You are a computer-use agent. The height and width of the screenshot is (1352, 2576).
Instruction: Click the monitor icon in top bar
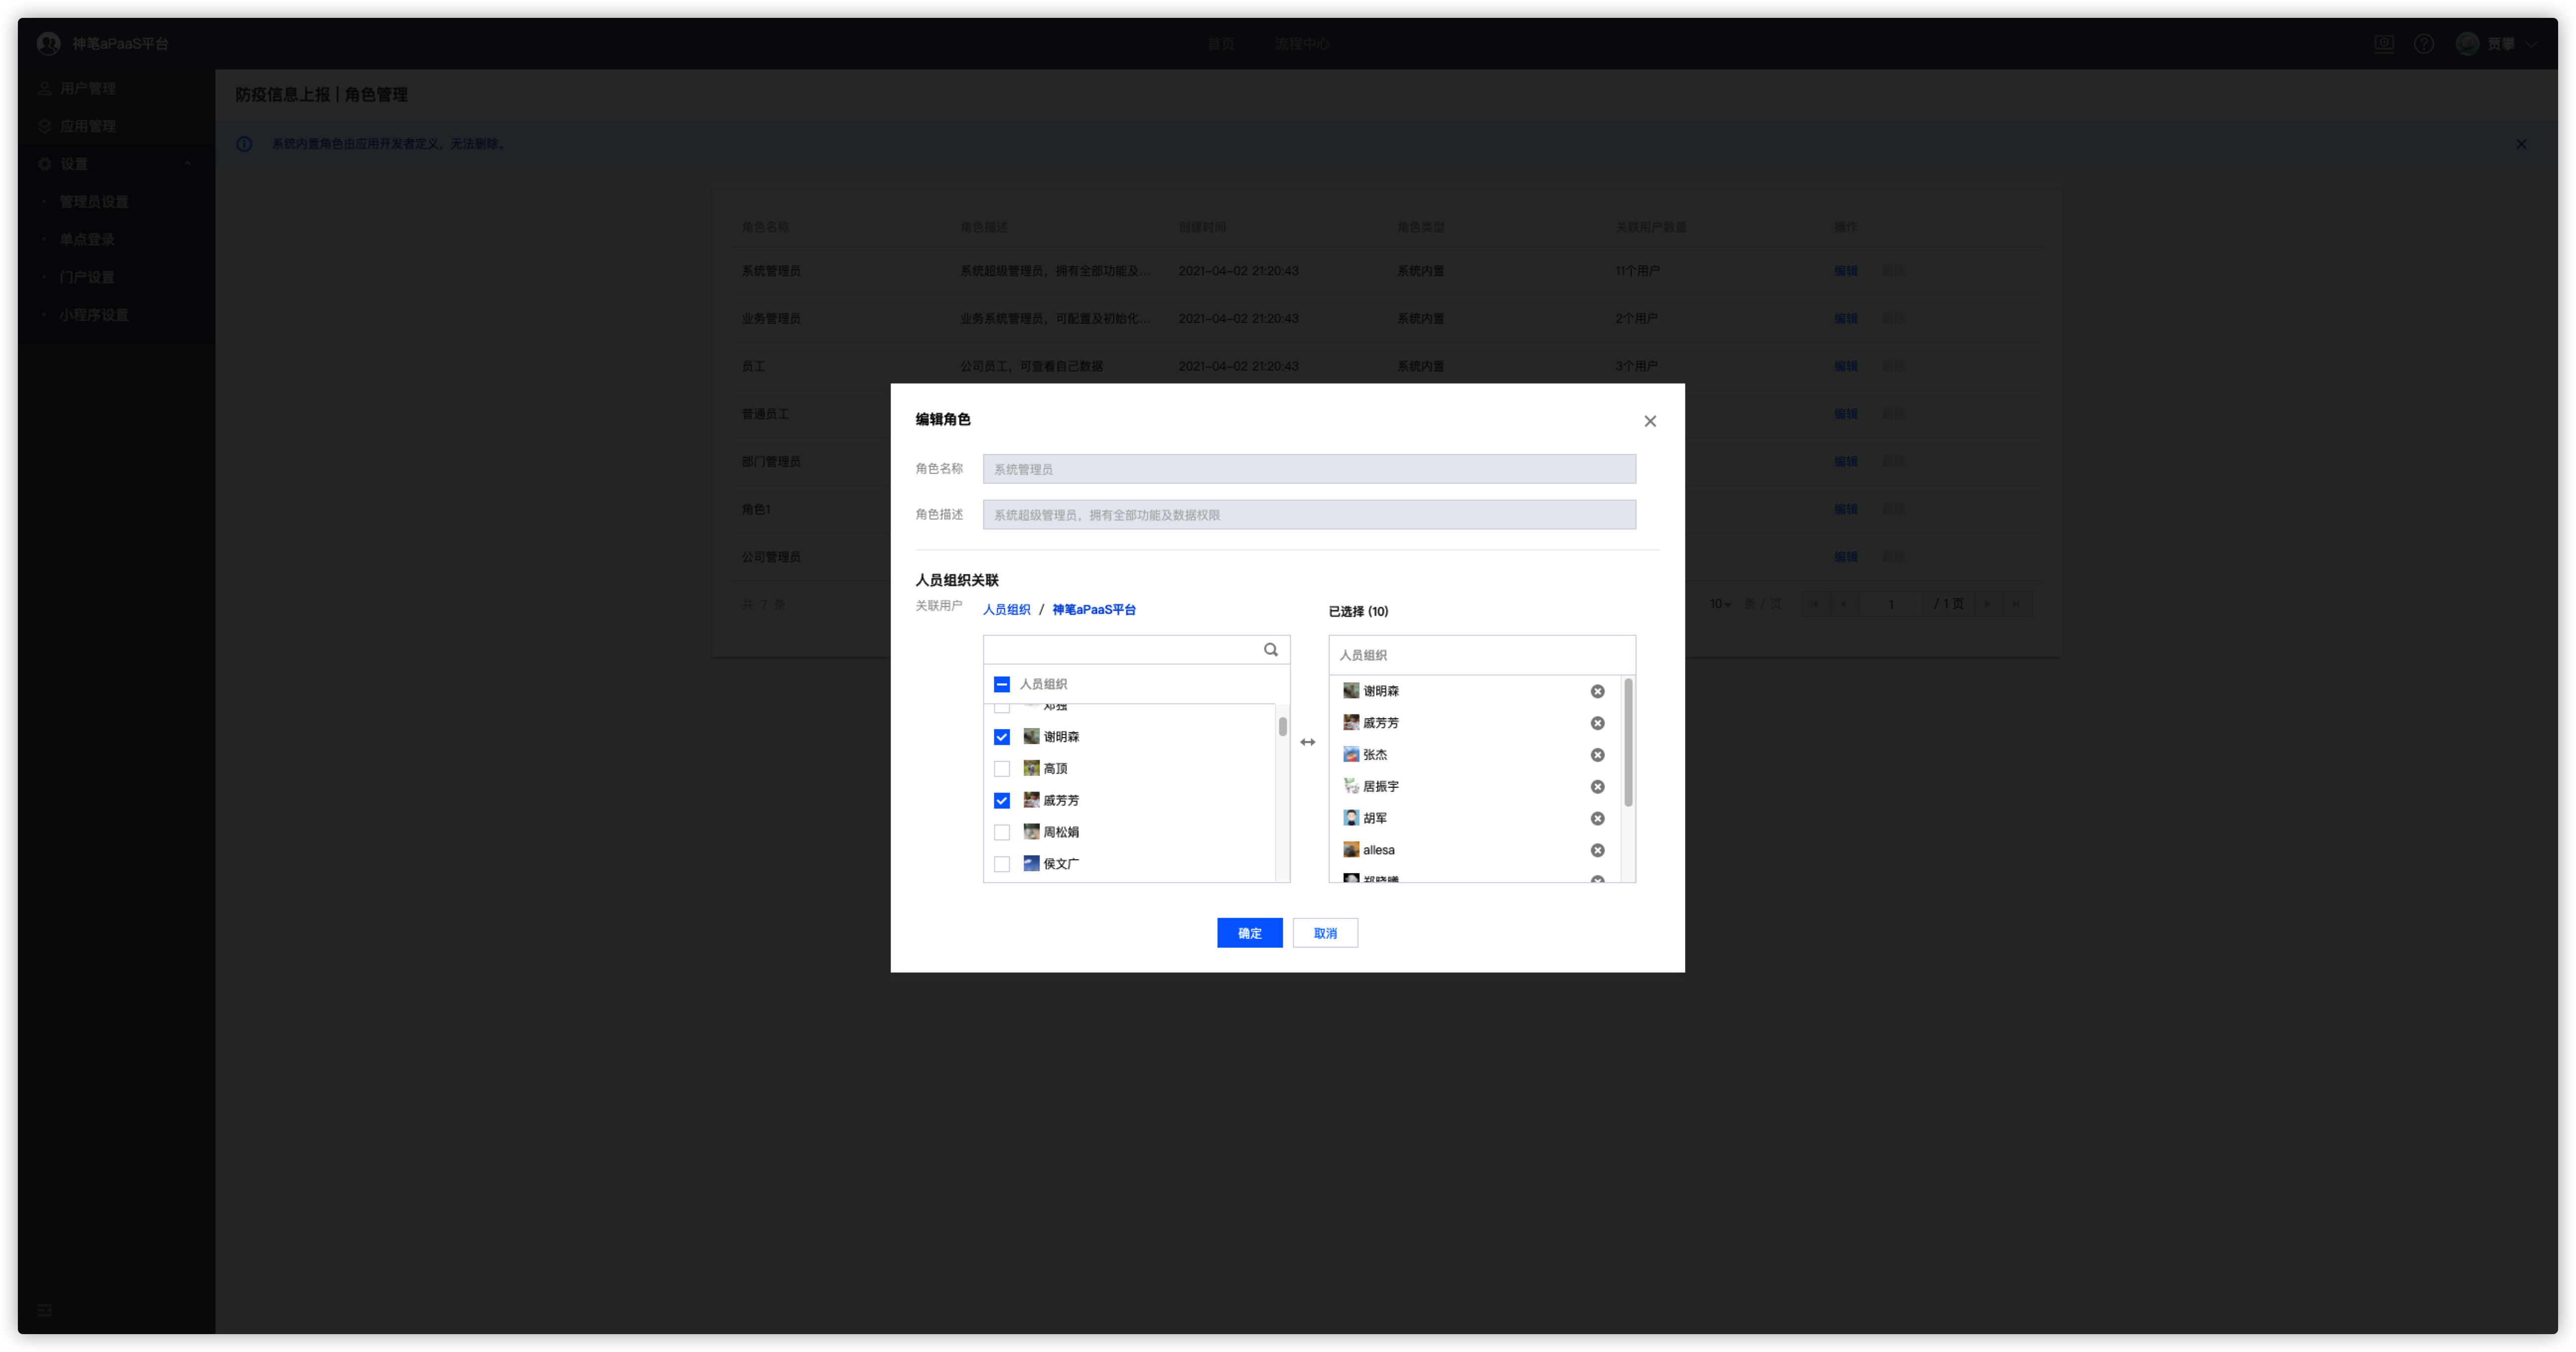click(2384, 44)
